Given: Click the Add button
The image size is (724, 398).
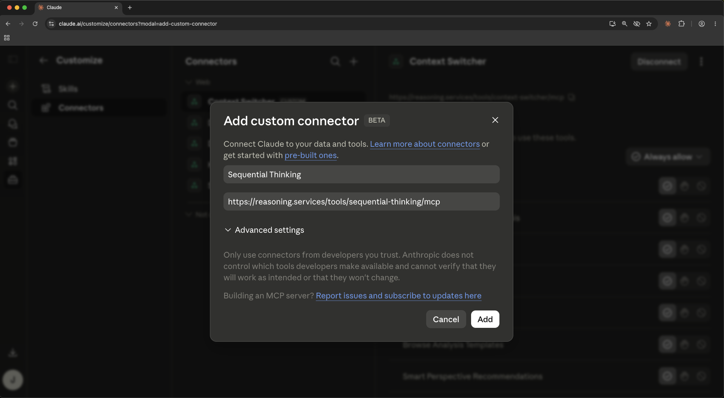Looking at the screenshot, I should point(485,319).
